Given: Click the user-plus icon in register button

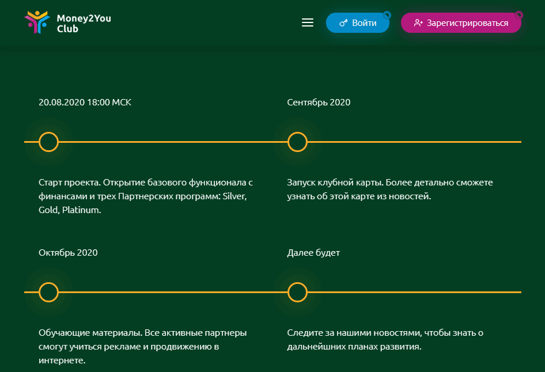Looking at the screenshot, I should (x=419, y=23).
